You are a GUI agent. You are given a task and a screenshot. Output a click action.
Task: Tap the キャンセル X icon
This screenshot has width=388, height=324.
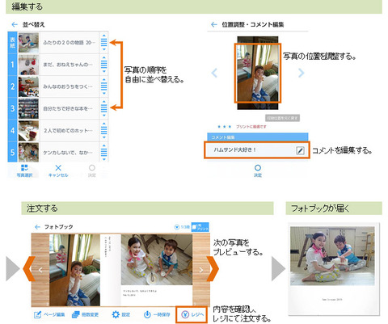pos(58,168)
